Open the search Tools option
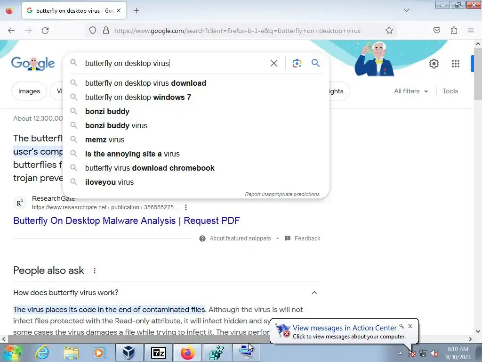The height and width of the screenshot is (362, 482). click(450, 91)
